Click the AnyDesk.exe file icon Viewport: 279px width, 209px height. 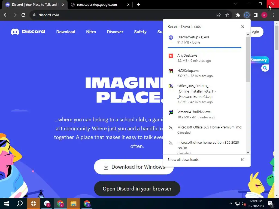click(x=171, y=56)
